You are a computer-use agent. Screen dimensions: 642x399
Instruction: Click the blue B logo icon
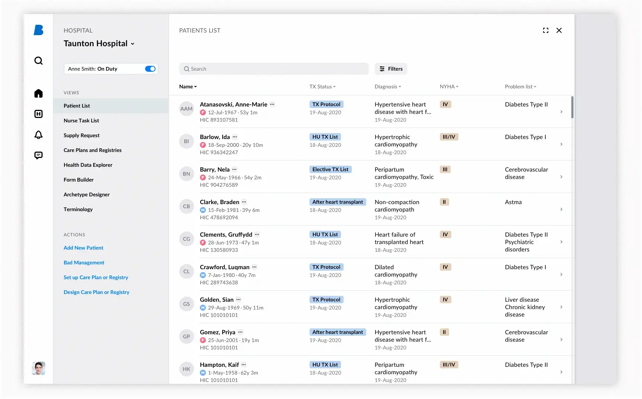point(39,30)
